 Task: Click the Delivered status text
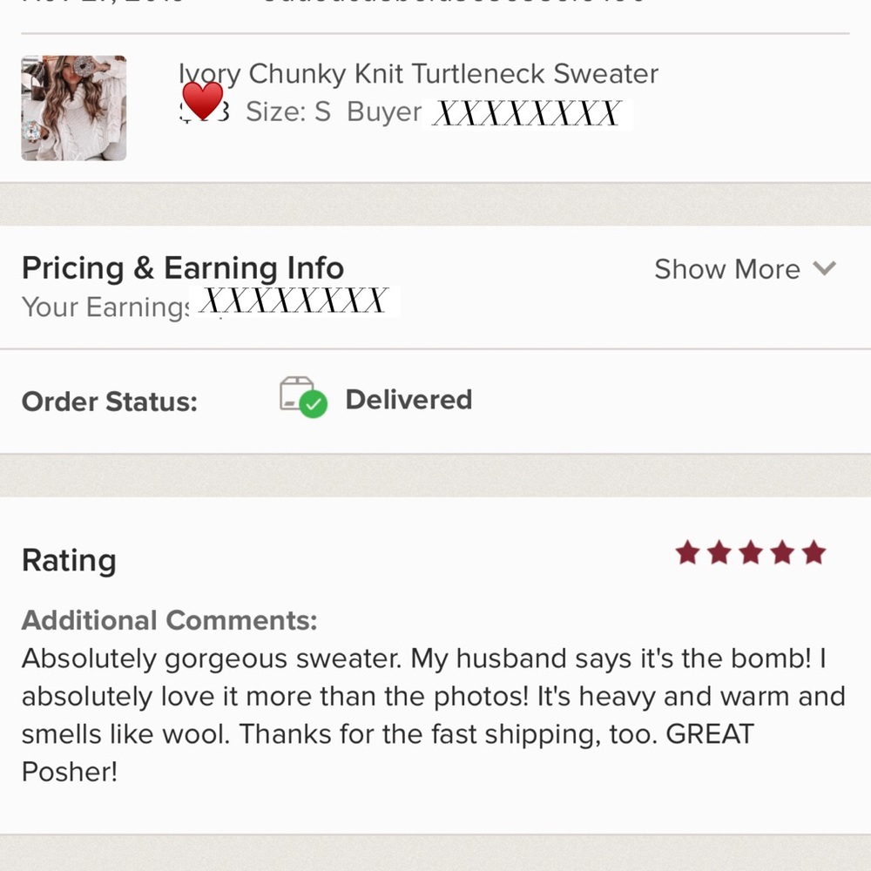pyautogui.click(x=408, y=400)
